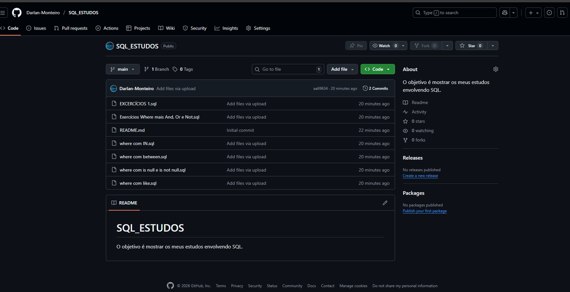Open file 'where com like.sql'
Viewport: 570px width, 292px height.
tap(138, 183)
